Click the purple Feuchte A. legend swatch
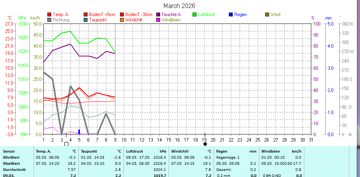Viewport: 360px width, 177px height. 158,14
